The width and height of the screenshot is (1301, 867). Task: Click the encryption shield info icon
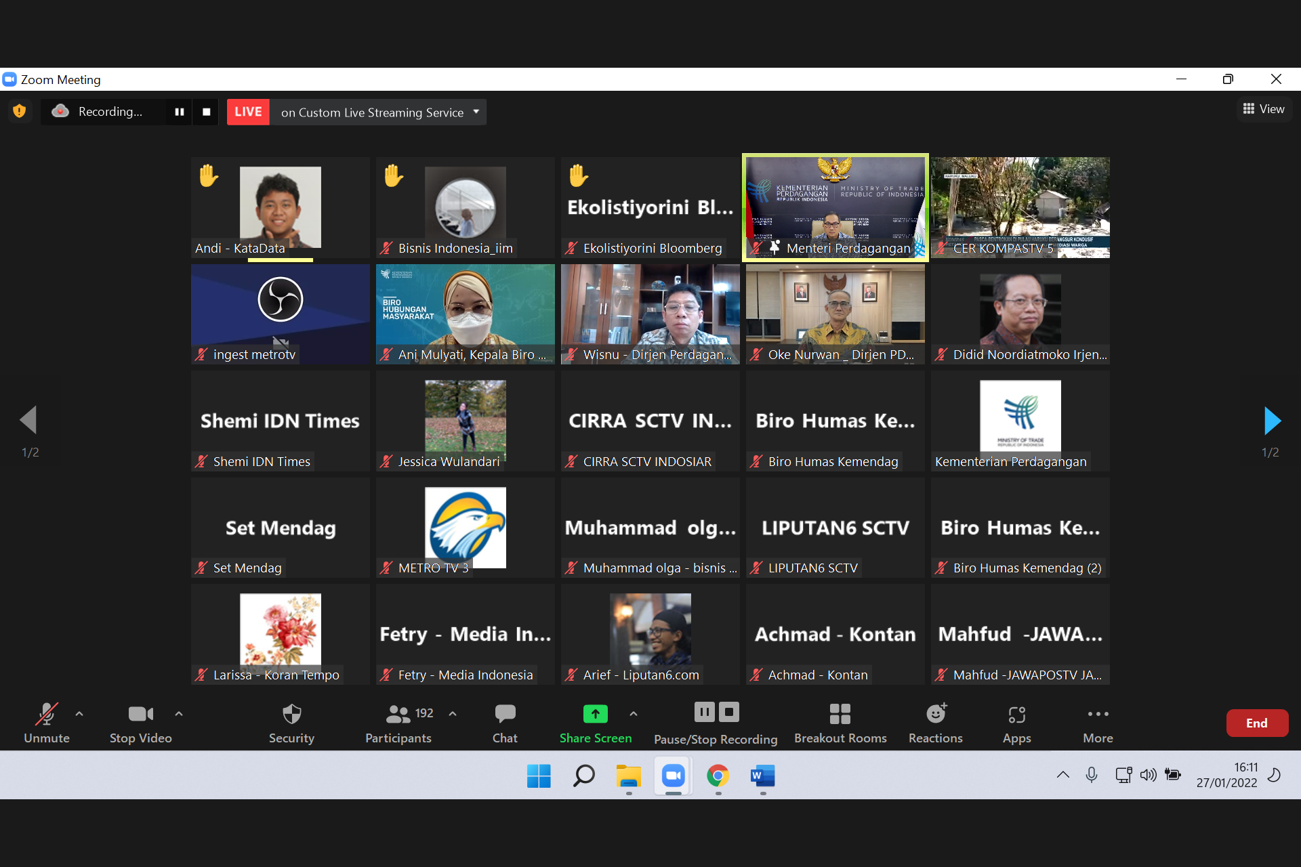coord(20,111)
